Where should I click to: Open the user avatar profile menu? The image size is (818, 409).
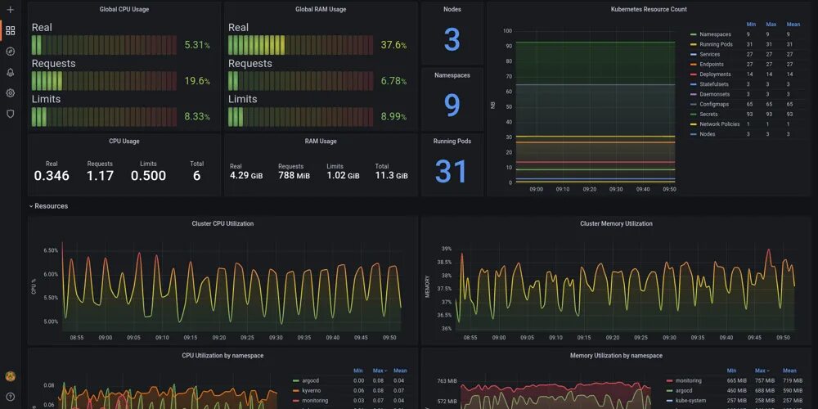[x=10, y=375]
